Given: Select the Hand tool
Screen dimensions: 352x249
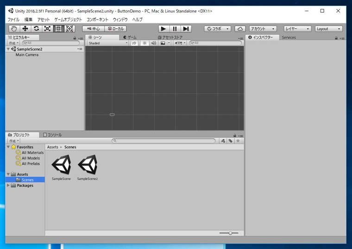Looking at the screenshot, I should (14, 29).
